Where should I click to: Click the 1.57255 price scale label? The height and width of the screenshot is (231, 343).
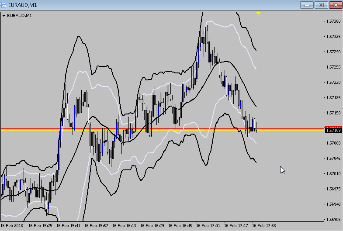tap(333, 67)
